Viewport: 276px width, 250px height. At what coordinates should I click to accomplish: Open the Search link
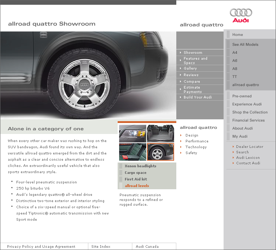click(242, 152)
